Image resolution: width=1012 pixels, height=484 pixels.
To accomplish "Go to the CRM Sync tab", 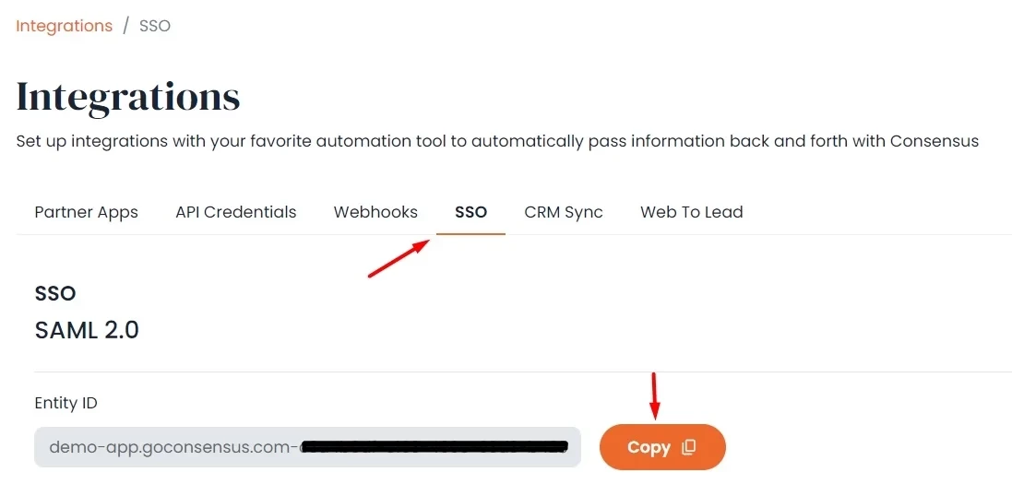I will [563, 212].
